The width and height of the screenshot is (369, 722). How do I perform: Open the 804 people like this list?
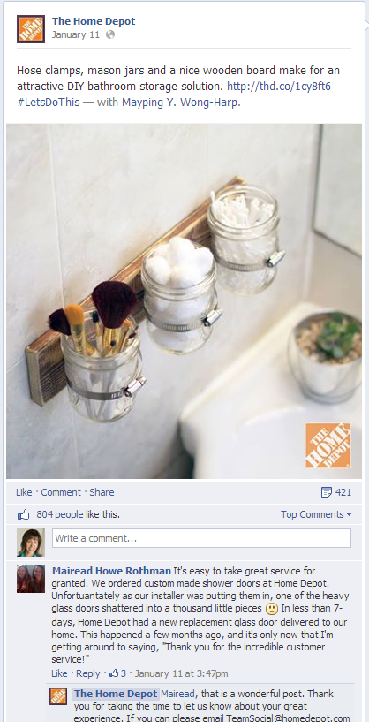[79, 515]
